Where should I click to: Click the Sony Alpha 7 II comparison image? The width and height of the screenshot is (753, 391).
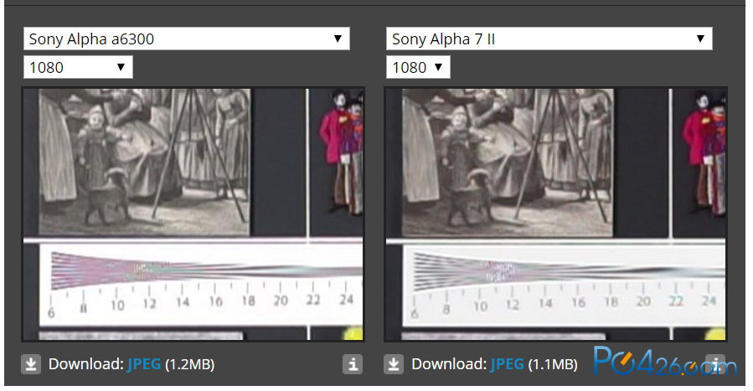555,214
